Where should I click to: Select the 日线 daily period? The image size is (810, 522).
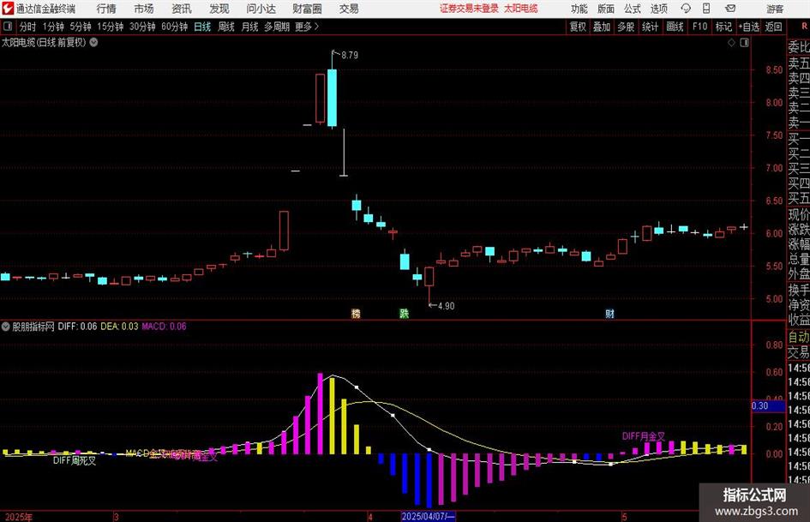(x=202, y=27)
